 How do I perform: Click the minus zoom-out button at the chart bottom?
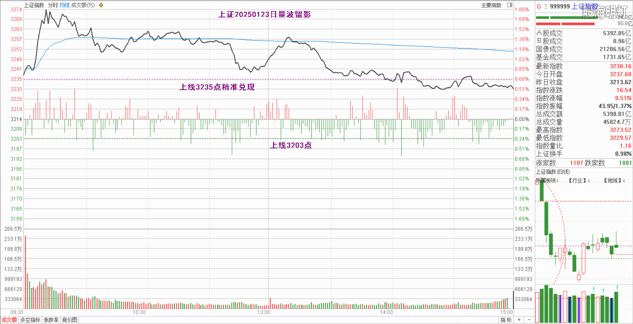(529, 320)
